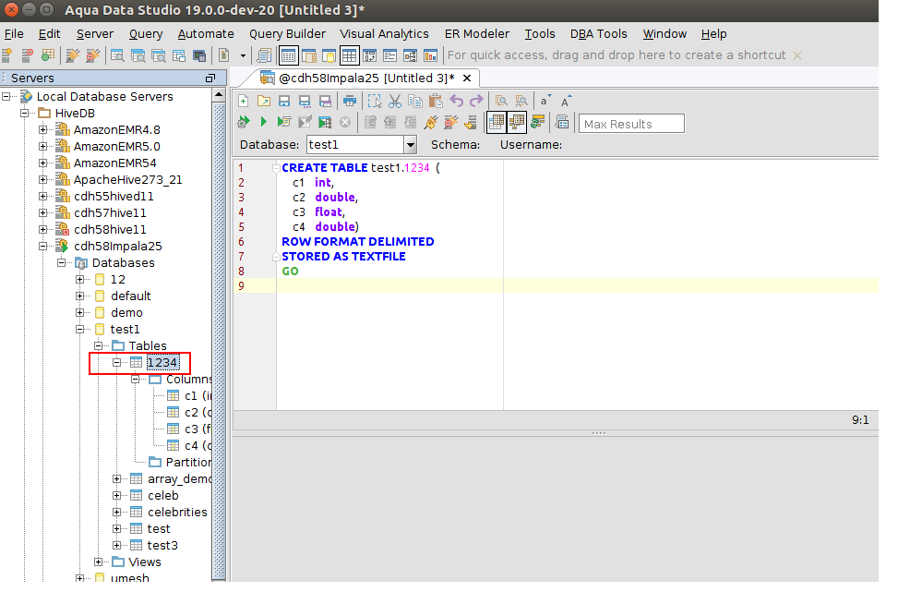Open the Database test1 combo box dropdown

[x=410, y=145]
